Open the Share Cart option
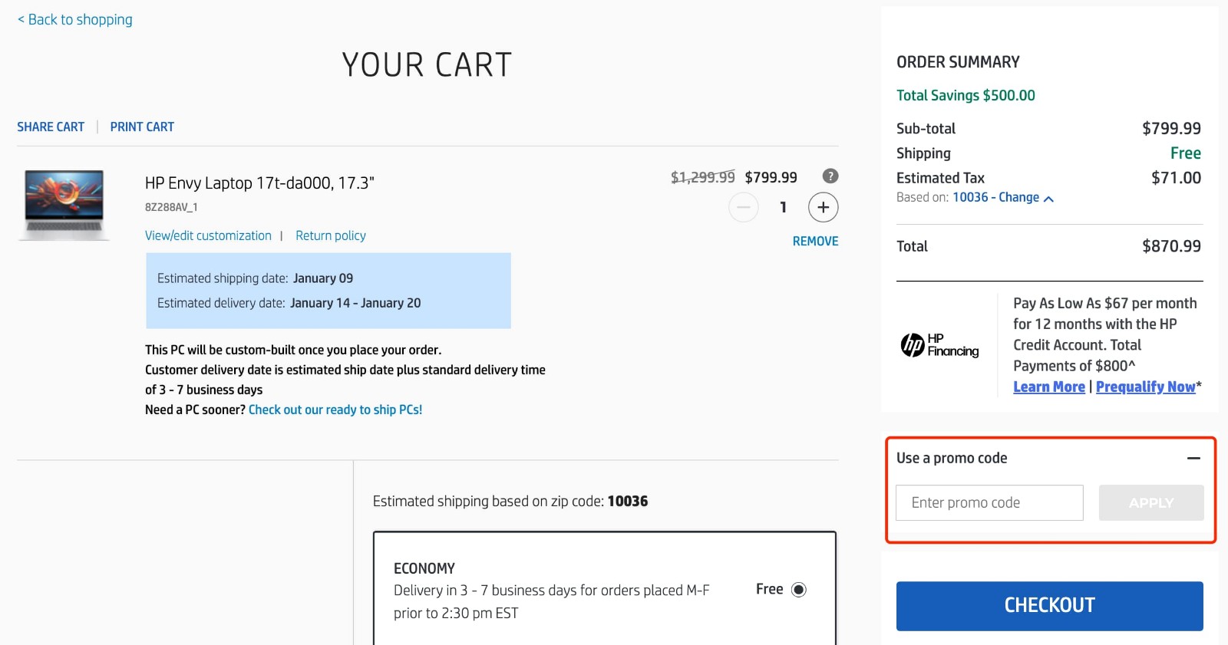 (x=51, y=127)
